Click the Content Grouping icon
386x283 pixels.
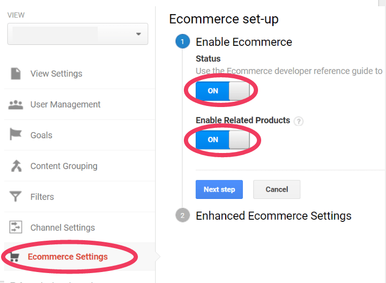16,166
